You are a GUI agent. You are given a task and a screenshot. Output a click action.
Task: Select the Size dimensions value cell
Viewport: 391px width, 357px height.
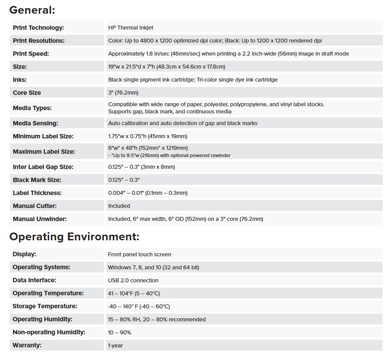coord(244,66)
